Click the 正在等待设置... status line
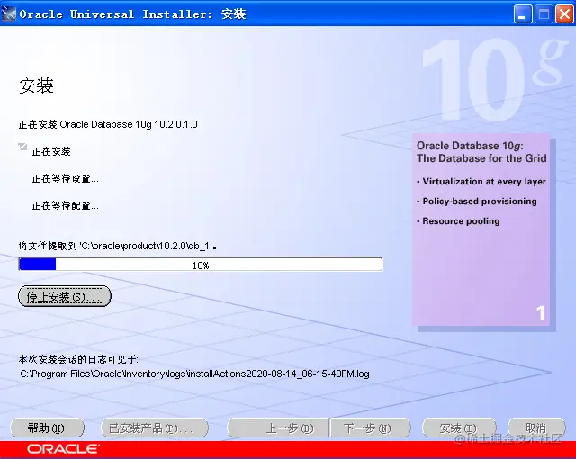This screenshot has height=459, width=576. (66, 179)
